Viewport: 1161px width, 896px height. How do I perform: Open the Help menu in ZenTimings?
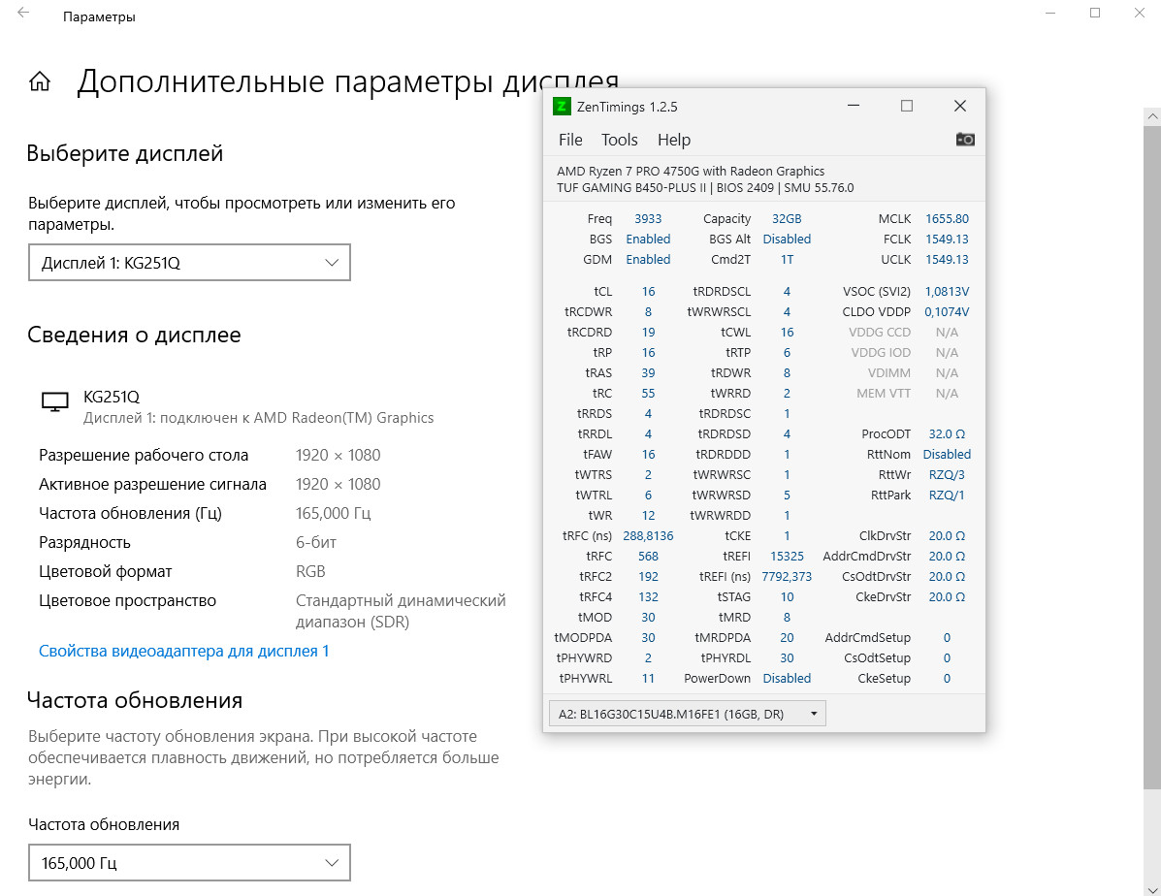pos(674,140)
